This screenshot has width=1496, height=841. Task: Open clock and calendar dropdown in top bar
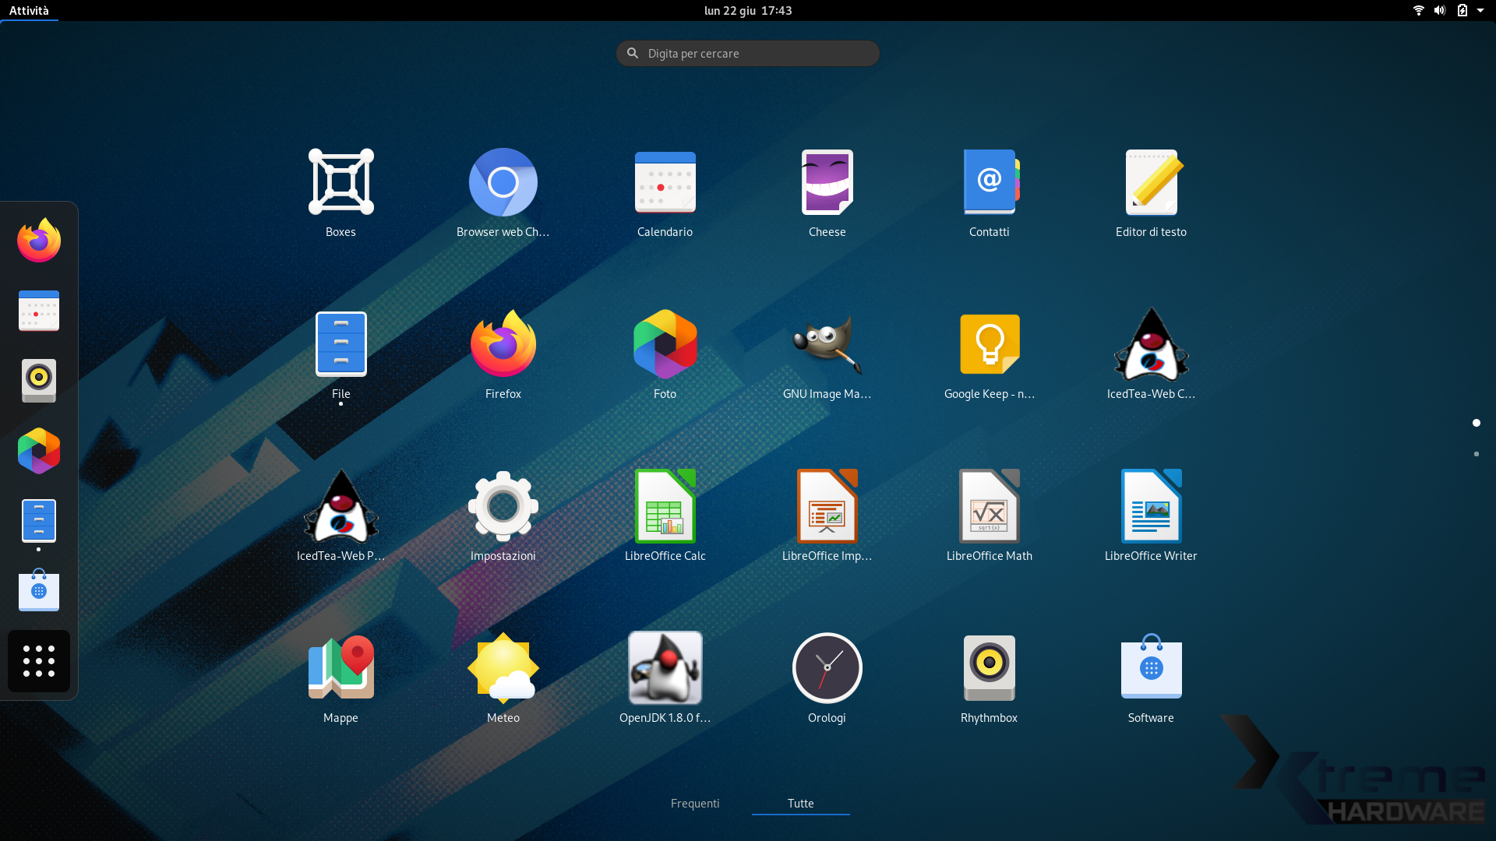[x=747, y=11]
